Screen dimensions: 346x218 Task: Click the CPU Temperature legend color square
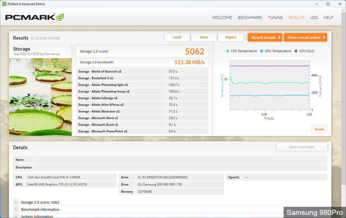[228, 51]
